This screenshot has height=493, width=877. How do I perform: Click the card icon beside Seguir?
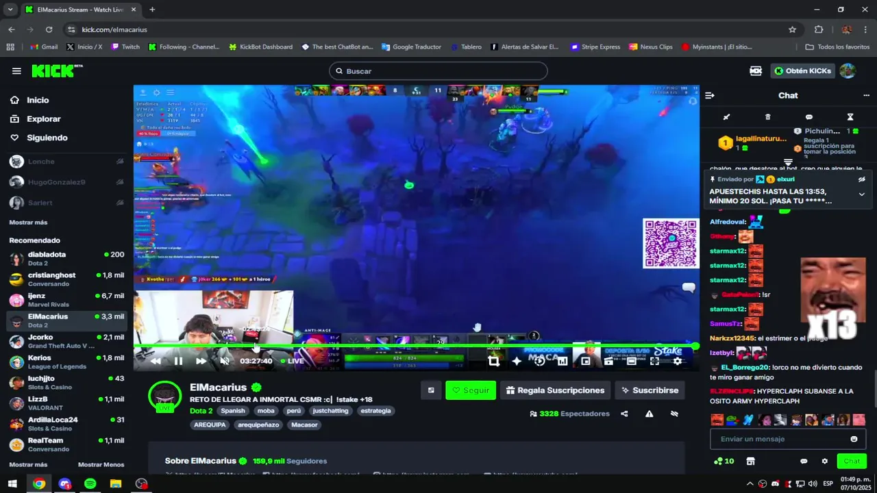pos(431,390)
